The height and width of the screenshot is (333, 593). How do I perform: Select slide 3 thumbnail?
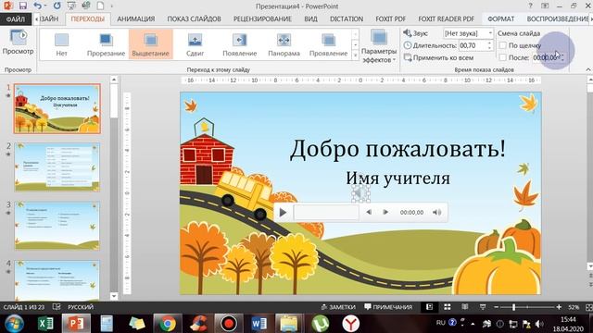click(57, 226)
